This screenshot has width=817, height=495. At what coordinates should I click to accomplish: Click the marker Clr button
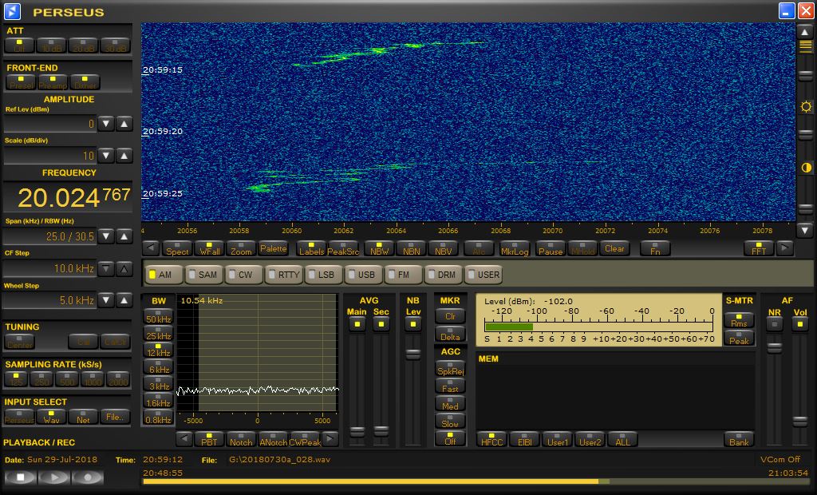[x=450, y=315]
